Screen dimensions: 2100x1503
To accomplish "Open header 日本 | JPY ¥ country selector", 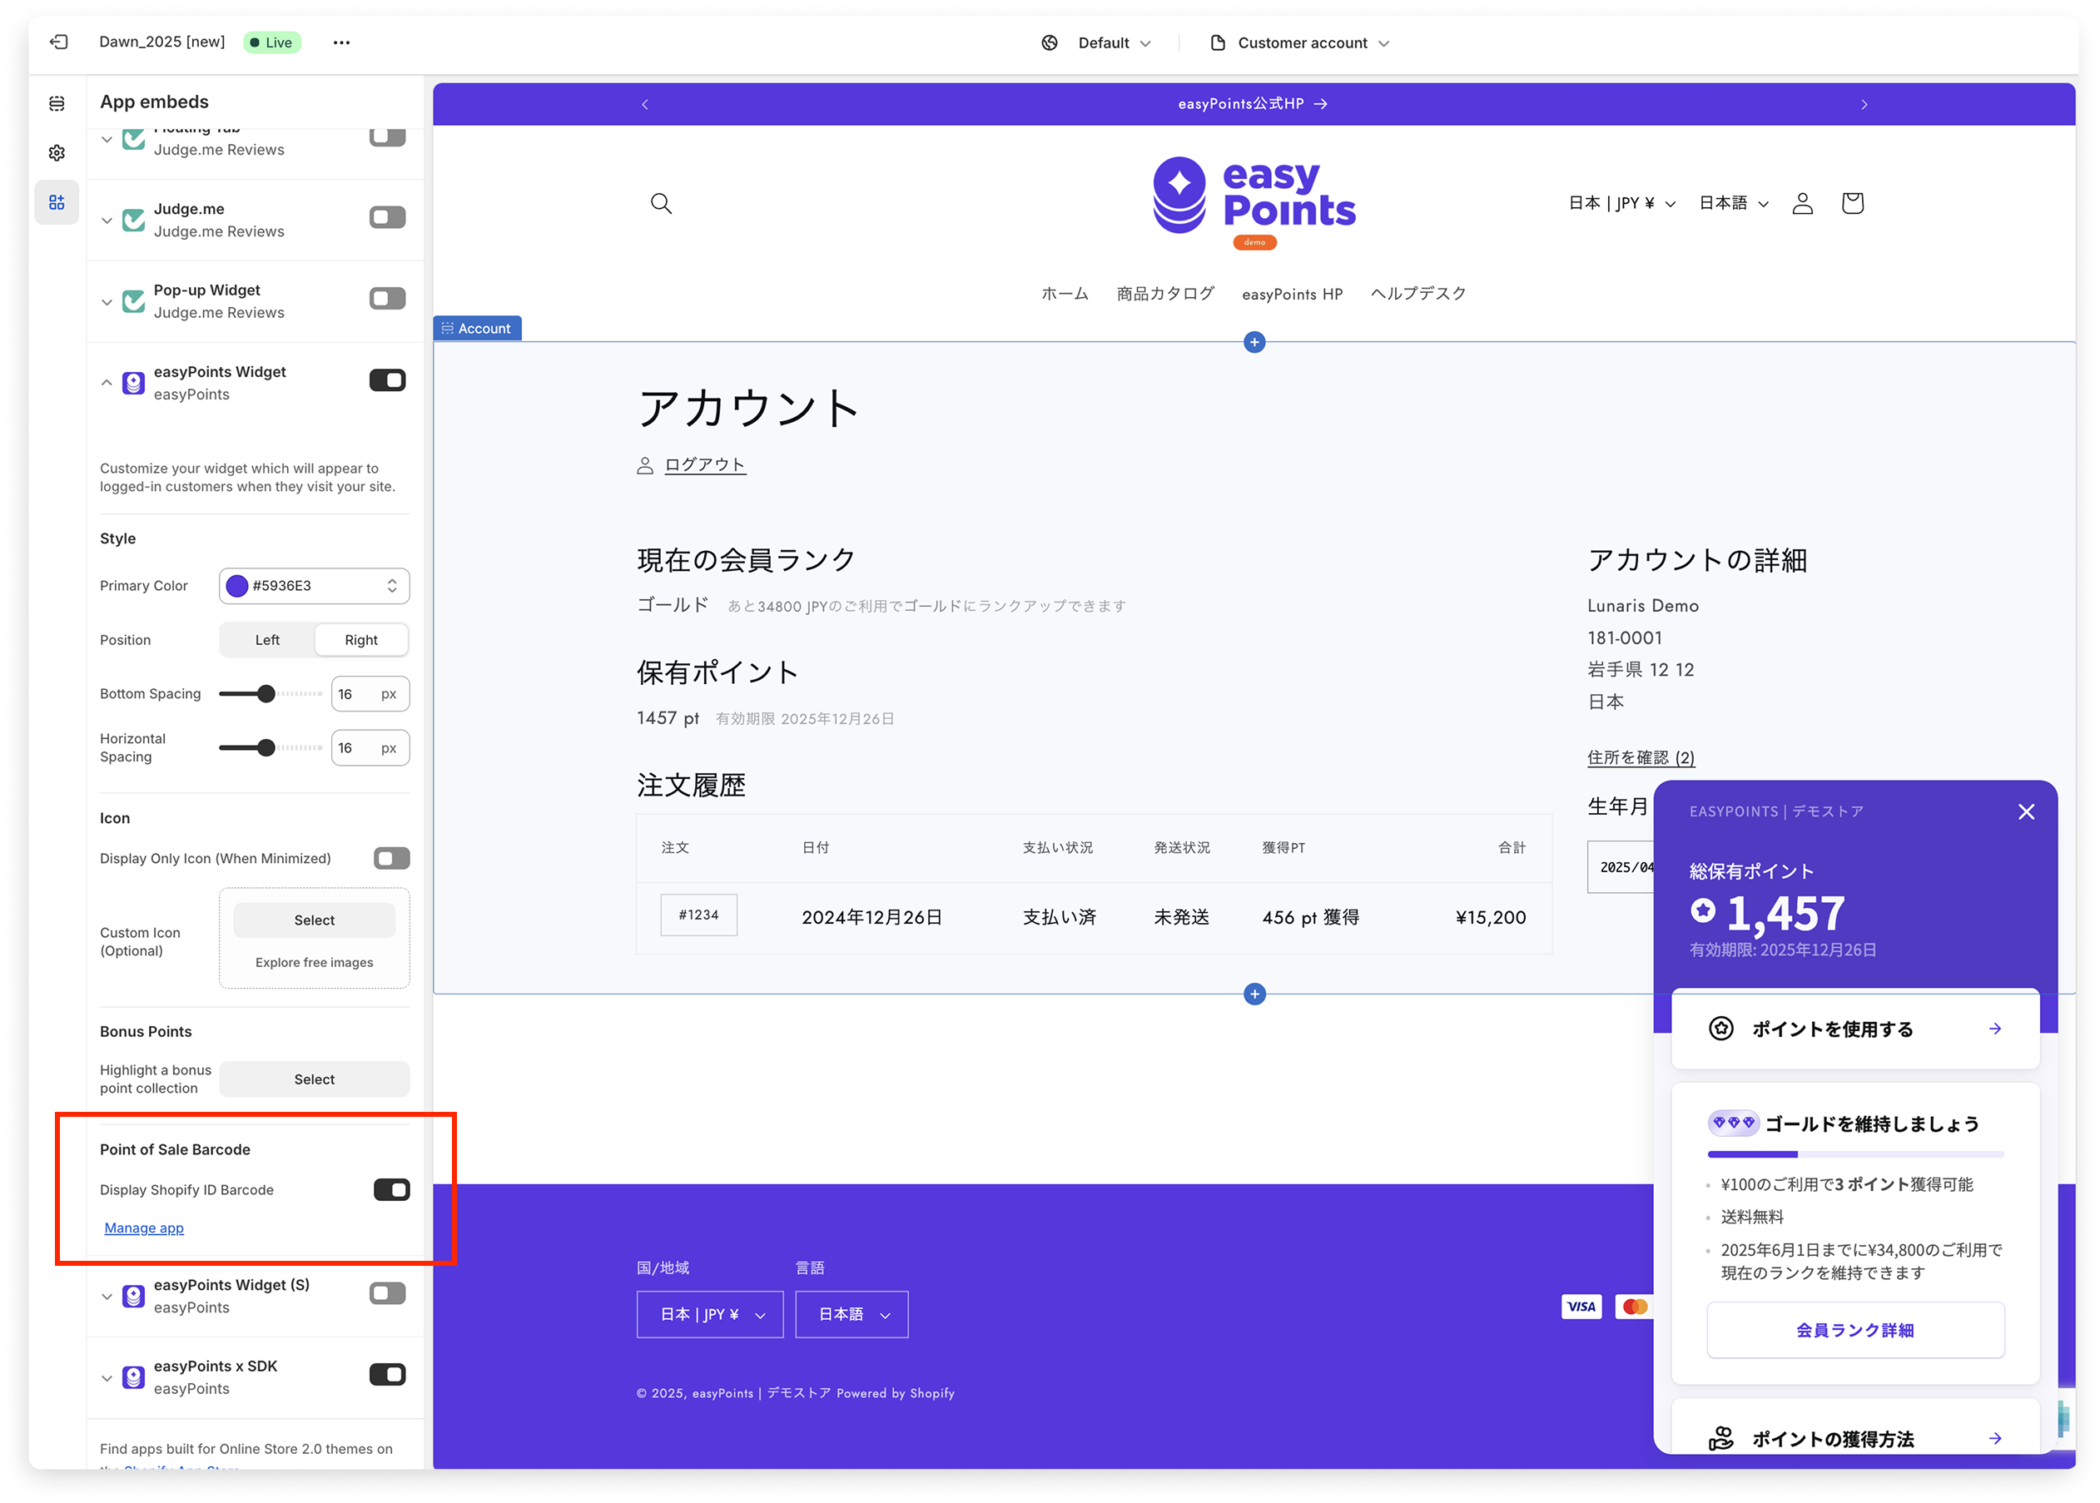I will point(1621,203).
